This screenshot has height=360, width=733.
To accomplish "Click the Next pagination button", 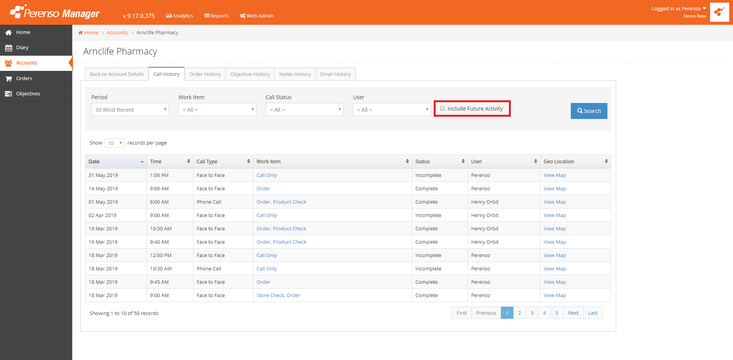I will coord(573,313).
